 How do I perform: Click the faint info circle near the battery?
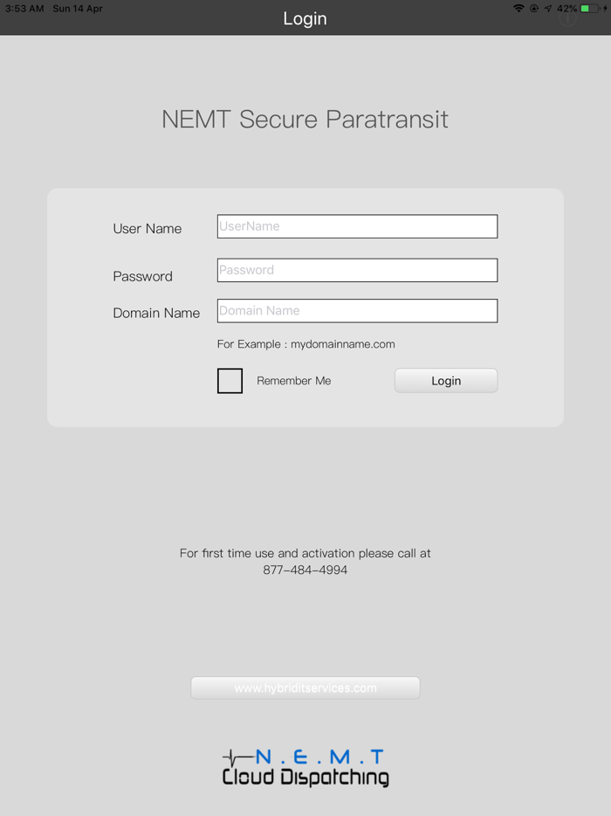pyautogui.click(x=567, y=17)
